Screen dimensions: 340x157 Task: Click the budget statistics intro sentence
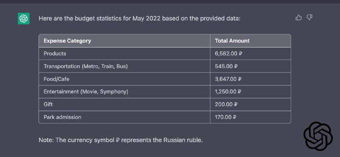click(140, 18)
